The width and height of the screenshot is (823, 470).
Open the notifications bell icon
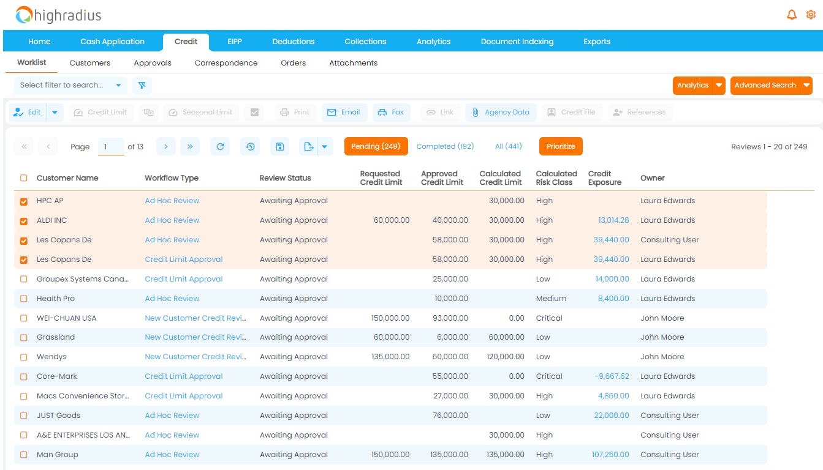(x=792, y=15)
